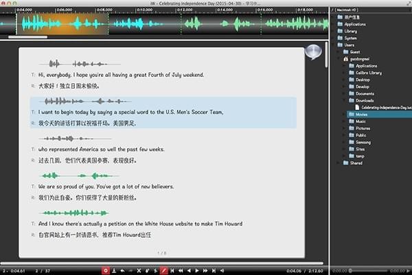This screenshot has height=275, width=412.
Task: Click the 0:08.000 mark on the ruler
Action: tap(104, 10)
